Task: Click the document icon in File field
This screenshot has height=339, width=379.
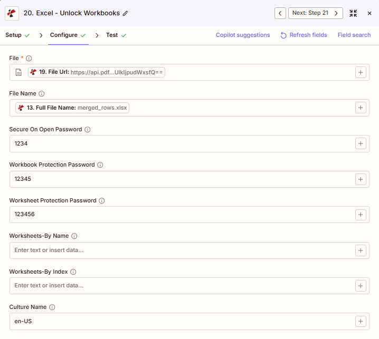Action: (18, 72)
